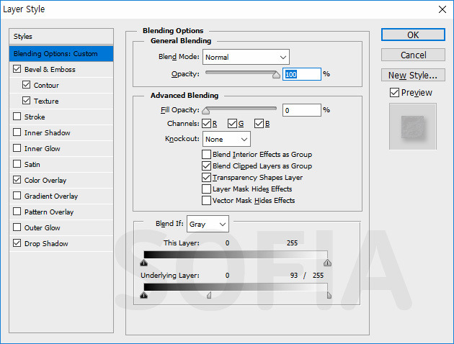Enable the Pattern Overlay checkbox
This screenshot has width=454, height=344.
point(17,212)
